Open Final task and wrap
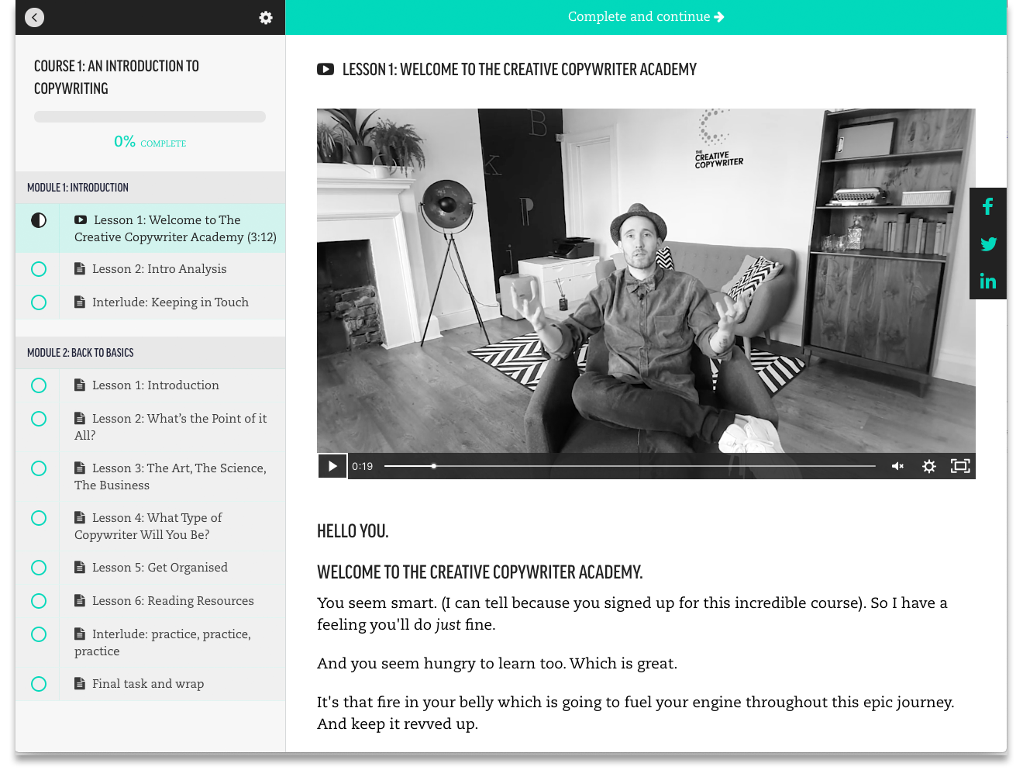 [x=150, y=684]
